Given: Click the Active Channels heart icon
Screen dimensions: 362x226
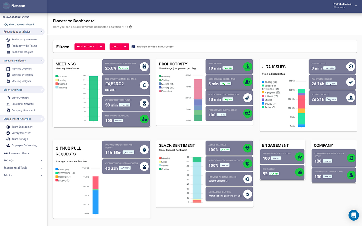Looking at the screenshot, I should point(248,148).
